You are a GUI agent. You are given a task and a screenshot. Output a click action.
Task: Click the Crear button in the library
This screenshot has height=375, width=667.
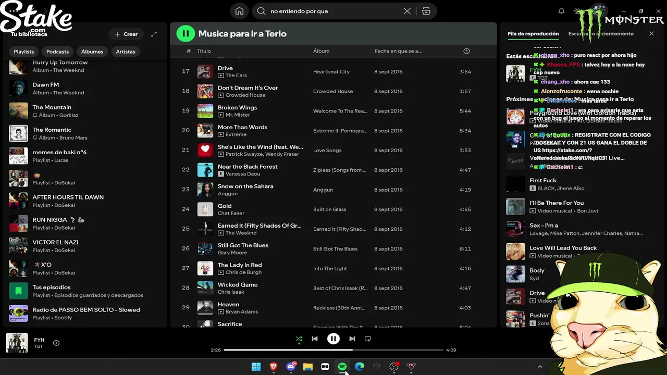[x=126, y=34]
